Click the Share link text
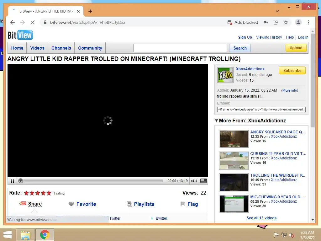This screenshot has height=241, width=321. pos(35,204)
